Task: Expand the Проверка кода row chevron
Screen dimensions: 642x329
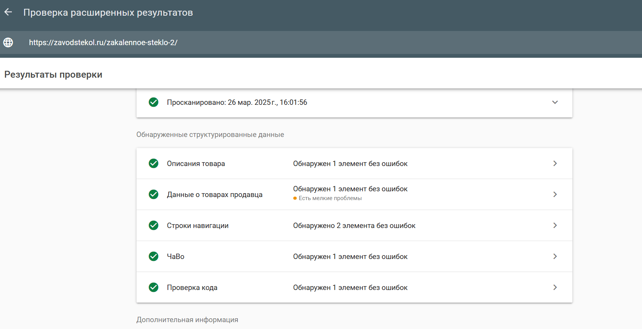Action: pos(555,287)
